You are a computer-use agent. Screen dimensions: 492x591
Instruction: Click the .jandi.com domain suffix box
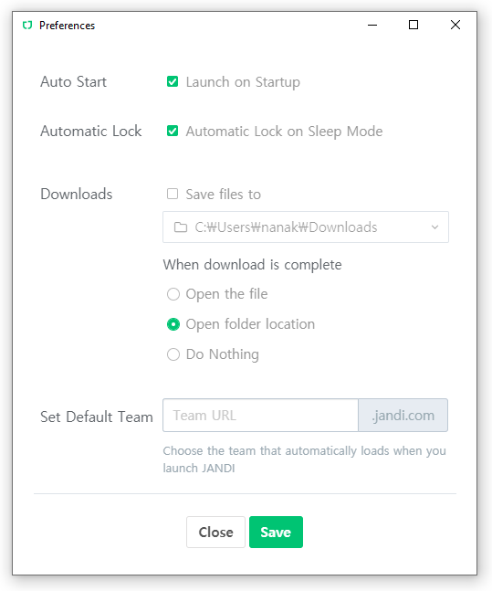(x=403, y=416)
